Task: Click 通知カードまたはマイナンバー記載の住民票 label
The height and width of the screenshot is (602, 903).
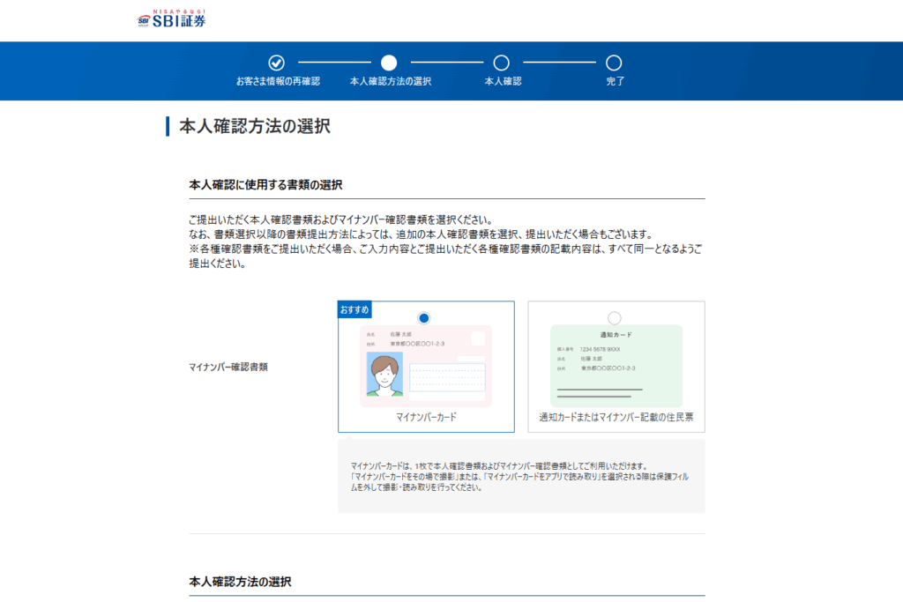Action: [x=616, y=417]
